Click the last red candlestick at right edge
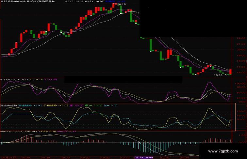This screenshot has height=159, width=247. [230, 72]
